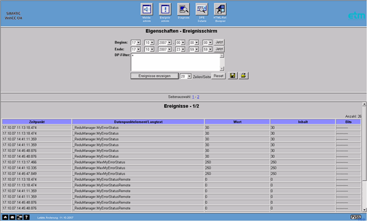This screenshot has height=221, width=367.
Task: Click the Letzte Änderung 11.10.2007 text
Action: pos(55,217)
